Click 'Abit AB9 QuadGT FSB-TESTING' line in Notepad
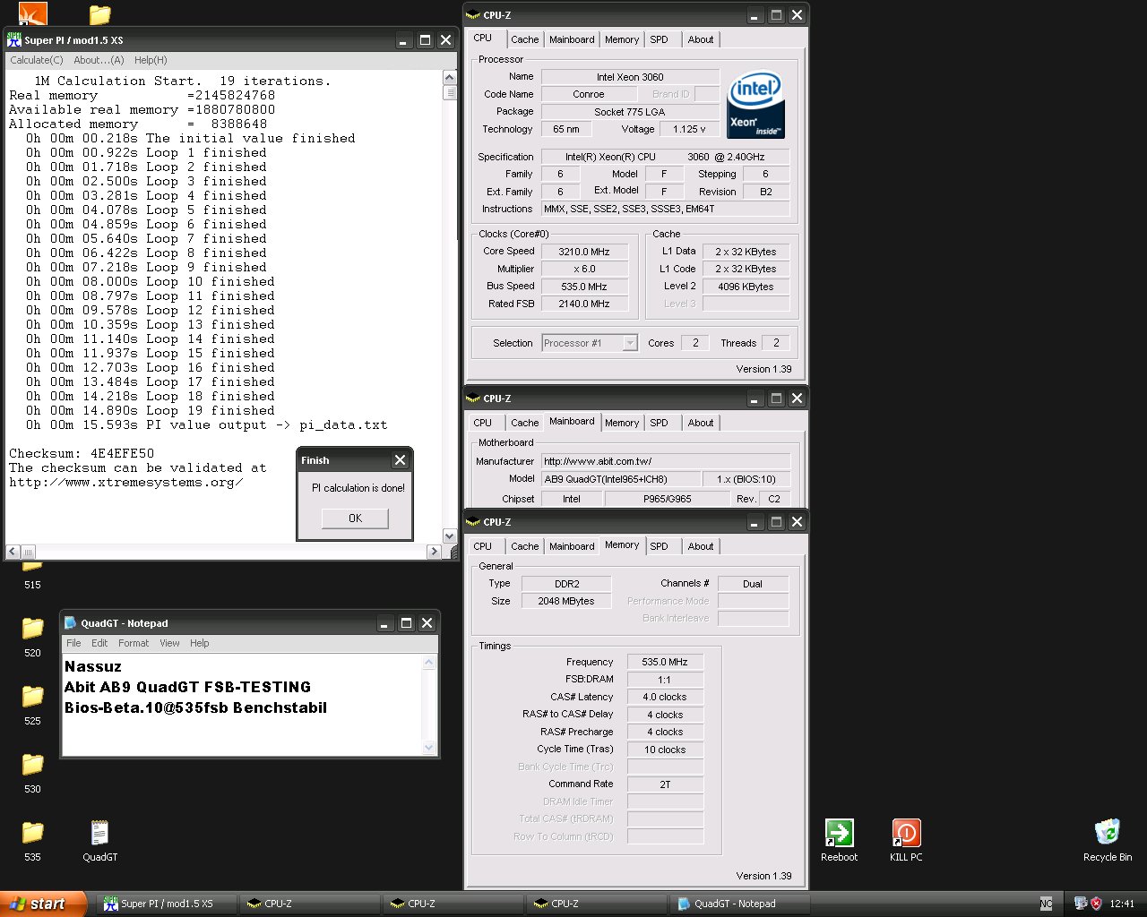 point(187,687)
